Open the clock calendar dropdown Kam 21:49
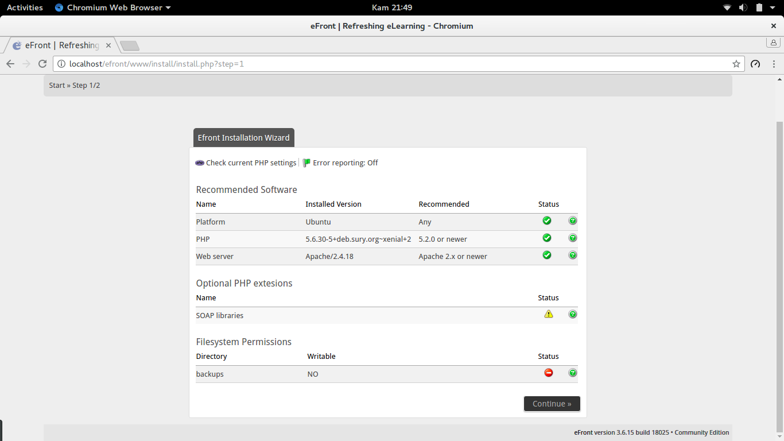784x441 pixels. [x=392, y=7]
